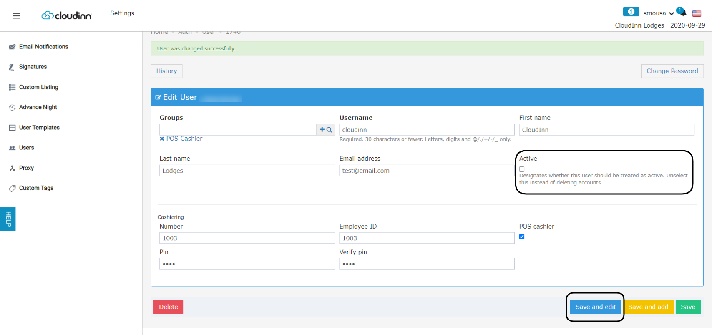The width and height of the screenshot is (712, 335).
Task: Open the hamburger navigation menu
Action: click(x=17, y=16)
